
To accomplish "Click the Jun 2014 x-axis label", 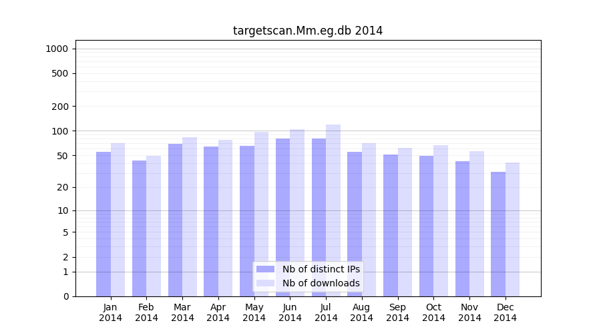I will pos(290,312).
